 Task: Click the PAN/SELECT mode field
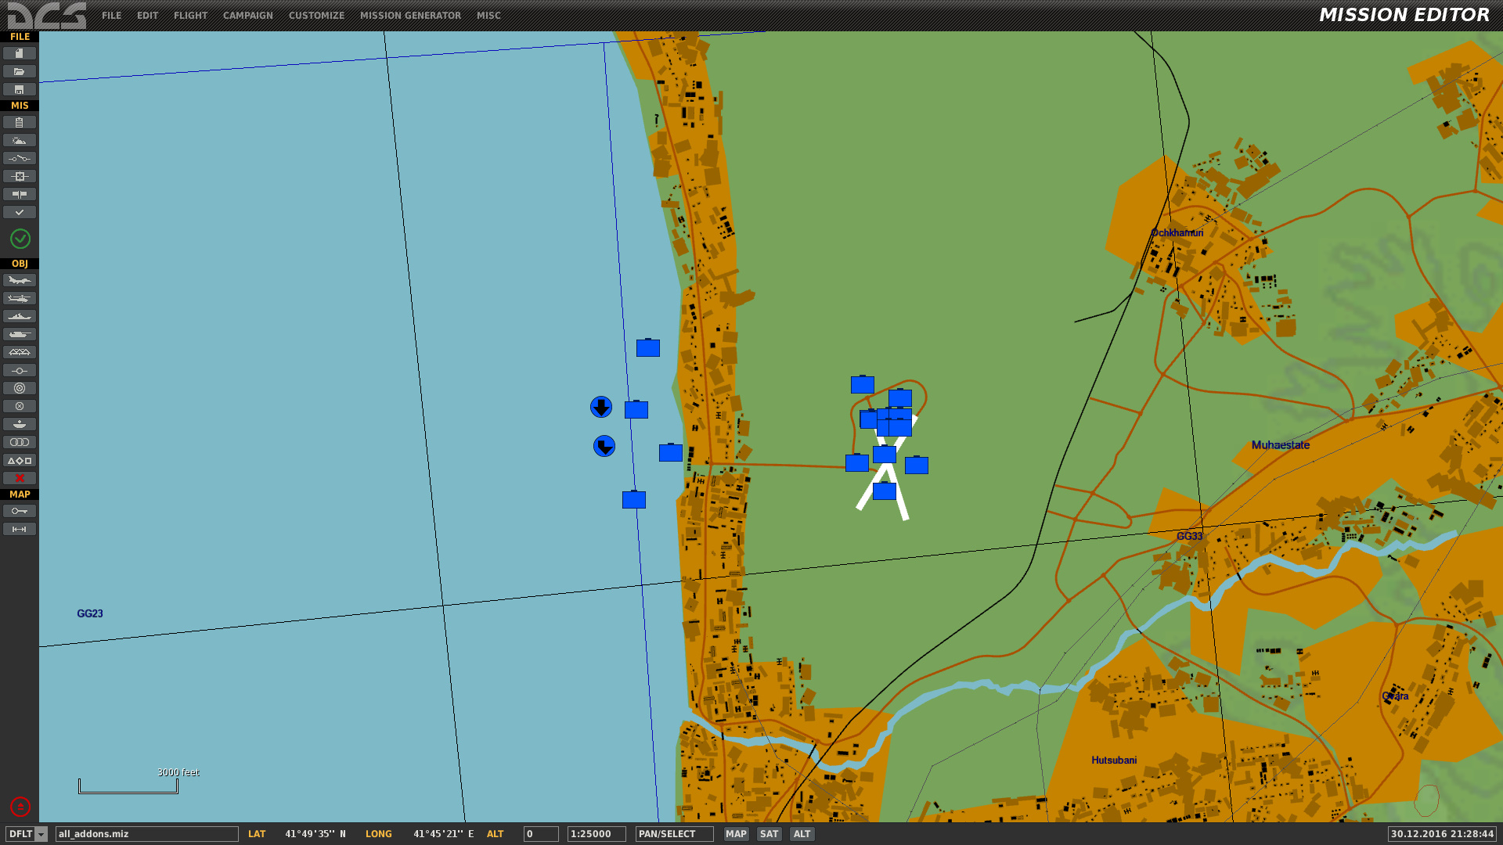674,834
